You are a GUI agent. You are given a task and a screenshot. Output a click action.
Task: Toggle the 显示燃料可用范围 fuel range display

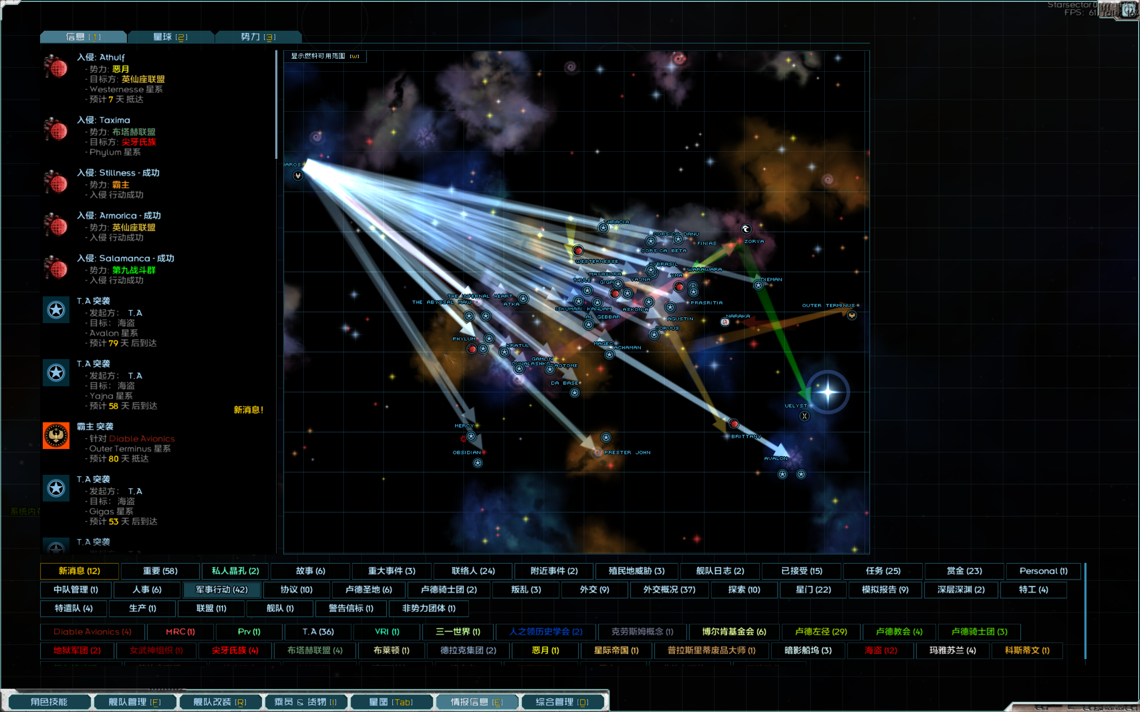click(x=325, y=56)
